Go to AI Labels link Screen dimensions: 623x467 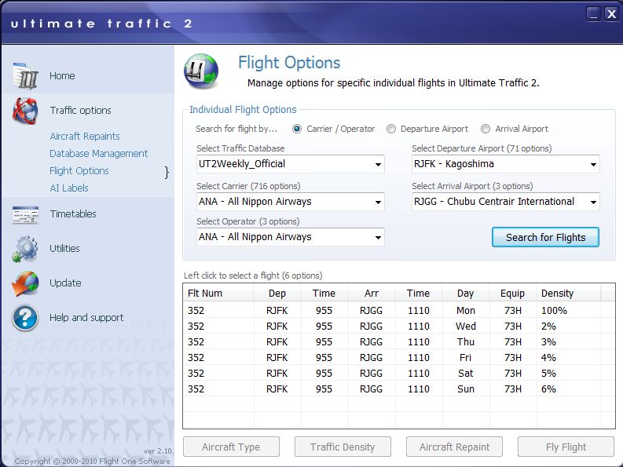click(x=69, y=188)
